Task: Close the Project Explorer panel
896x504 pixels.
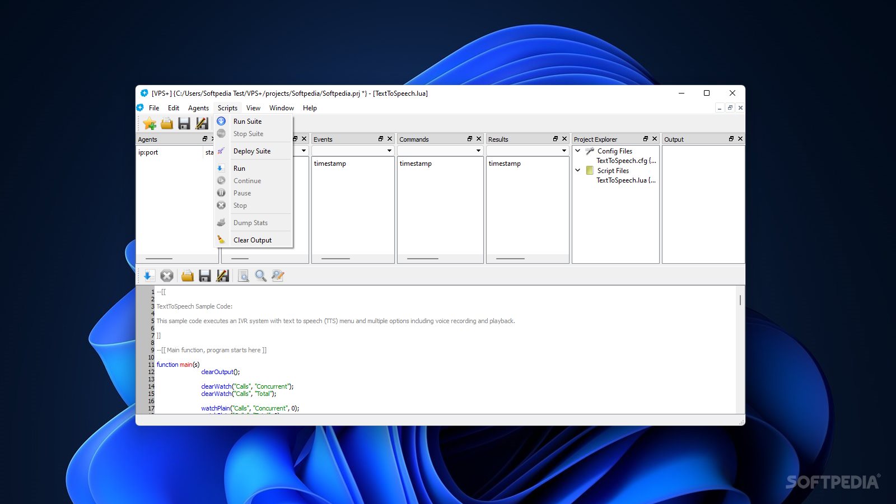Action: [655, 139]
